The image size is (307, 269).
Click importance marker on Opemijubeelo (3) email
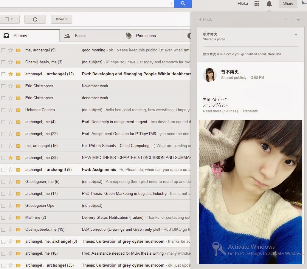tap(18, 62)
